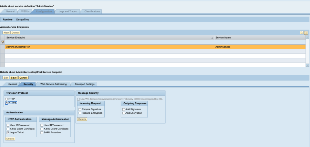Viewport: 310px width, 147px height.
Task: Click the Save button
Action: (13, 78)
